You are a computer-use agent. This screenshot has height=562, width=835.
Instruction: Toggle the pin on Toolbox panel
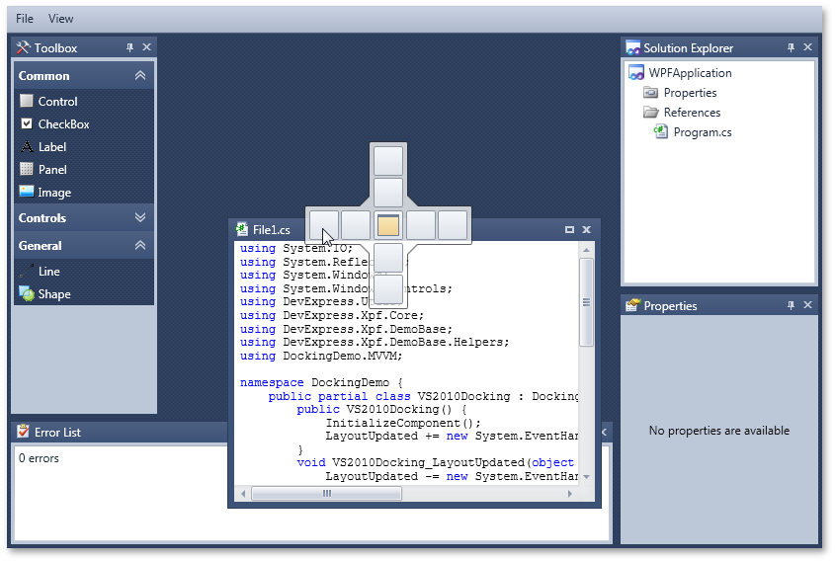point(129,47)
